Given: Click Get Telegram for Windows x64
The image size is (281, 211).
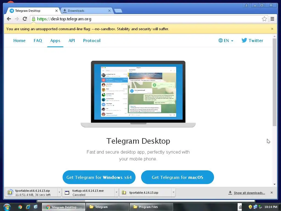Looking at the screenshot, I should pyautogui.click(x=99, y=177).
